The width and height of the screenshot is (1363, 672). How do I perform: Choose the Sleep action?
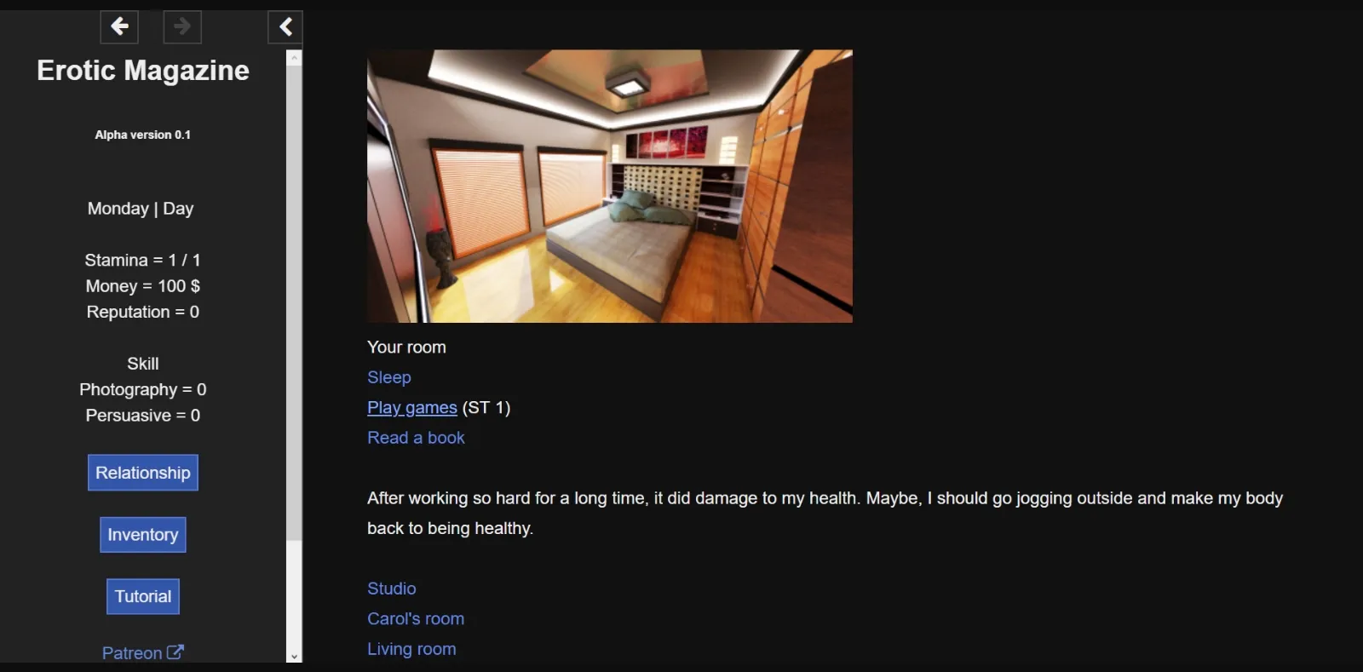click(x=389, y=377)
